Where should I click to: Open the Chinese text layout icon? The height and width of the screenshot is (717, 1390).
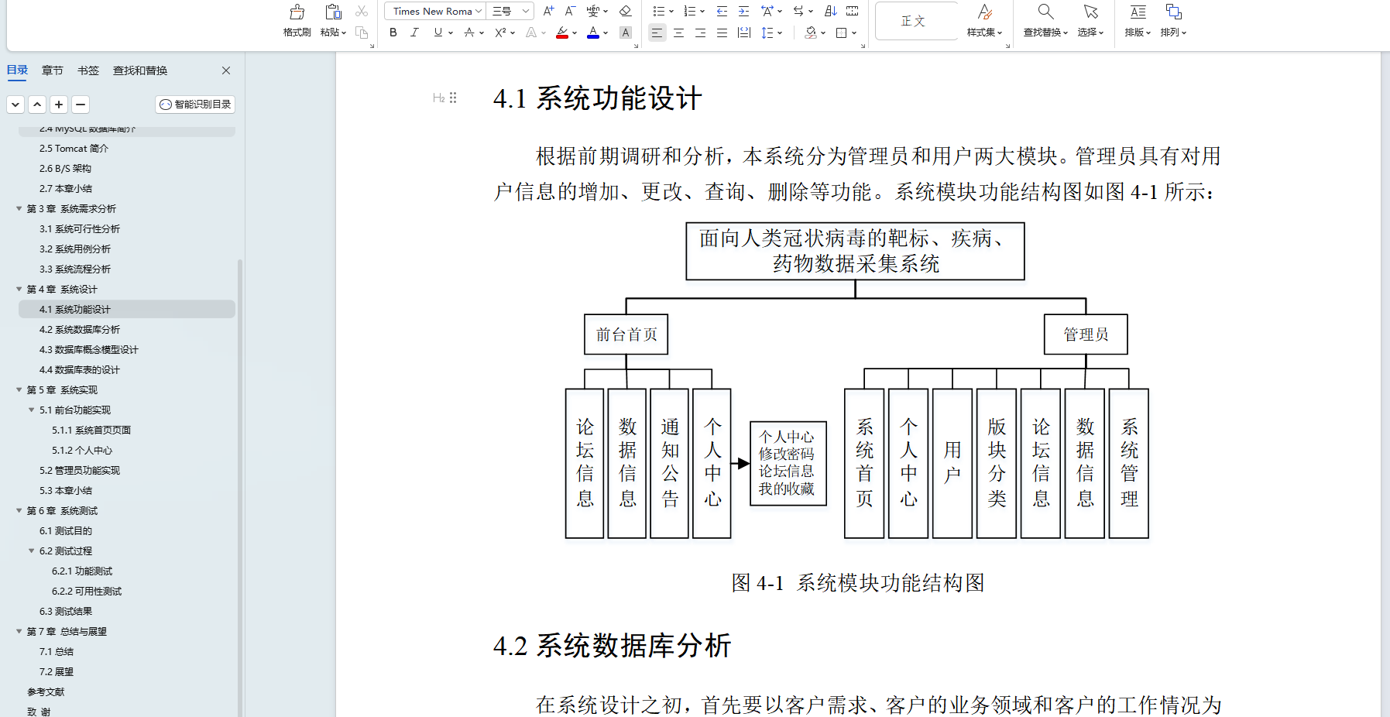tap(767, 11)
